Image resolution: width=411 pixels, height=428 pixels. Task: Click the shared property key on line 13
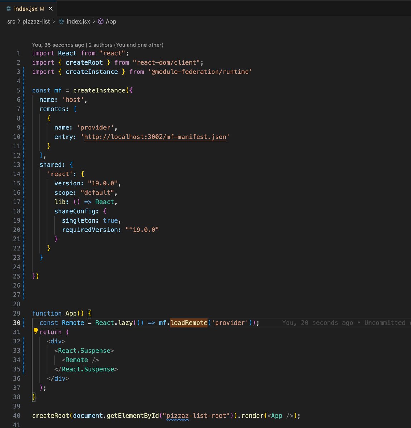(x=51, y=165)
